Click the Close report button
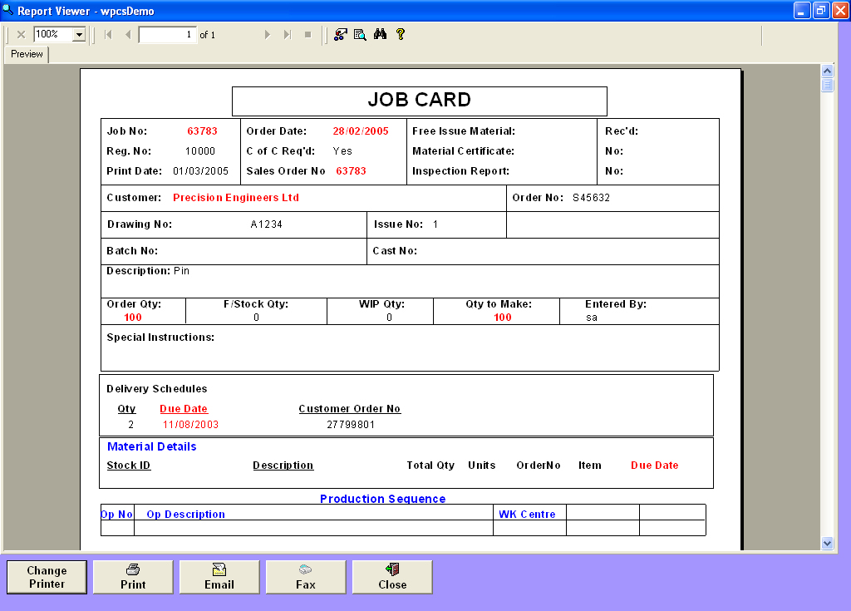851x611 pixels. (391, 576)
